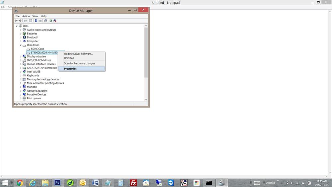Image resolution: width=332 pixels, height=187 pixels.
Task: Select Portable Devices entry
Action: pos(37,94)
